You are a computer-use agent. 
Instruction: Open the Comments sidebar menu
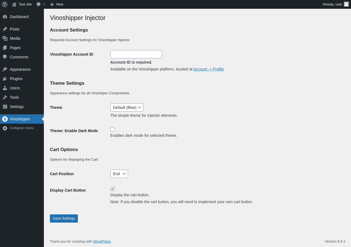pyautogui.click(x=22, y=57)
